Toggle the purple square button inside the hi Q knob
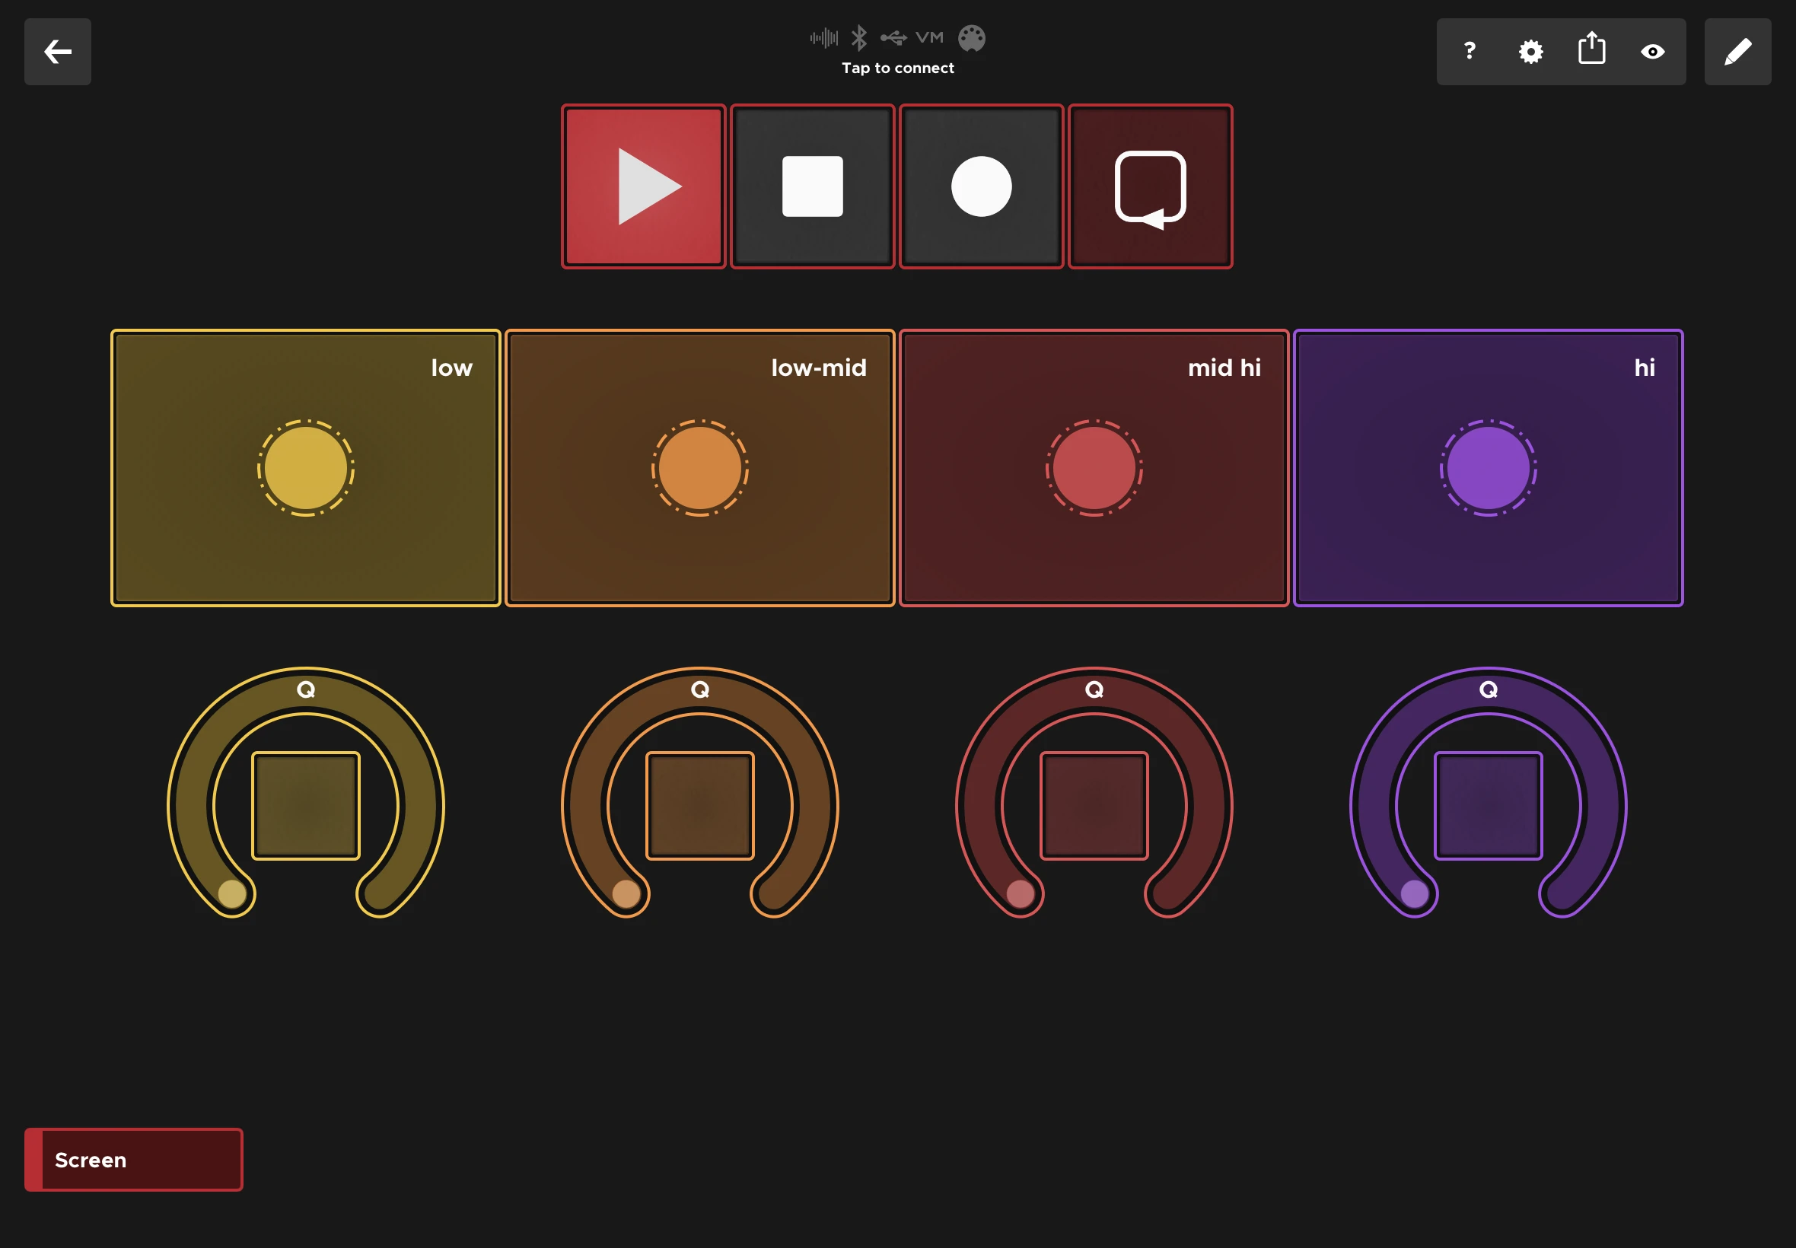 [1488, 805]
